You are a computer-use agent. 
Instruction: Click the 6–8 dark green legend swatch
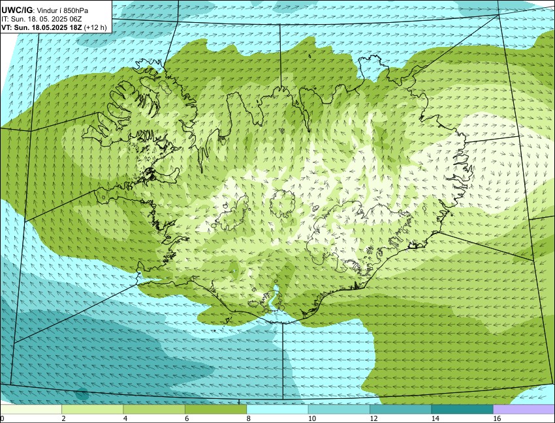(x=215, y=409)
